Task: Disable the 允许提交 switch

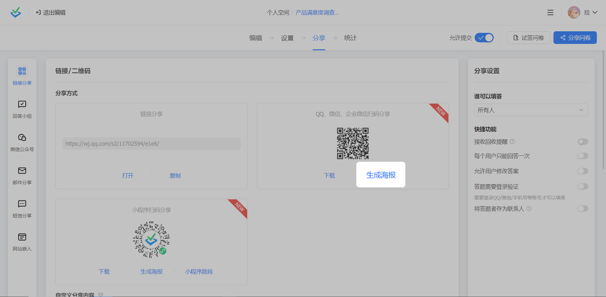Action: [x=484, y=38]
